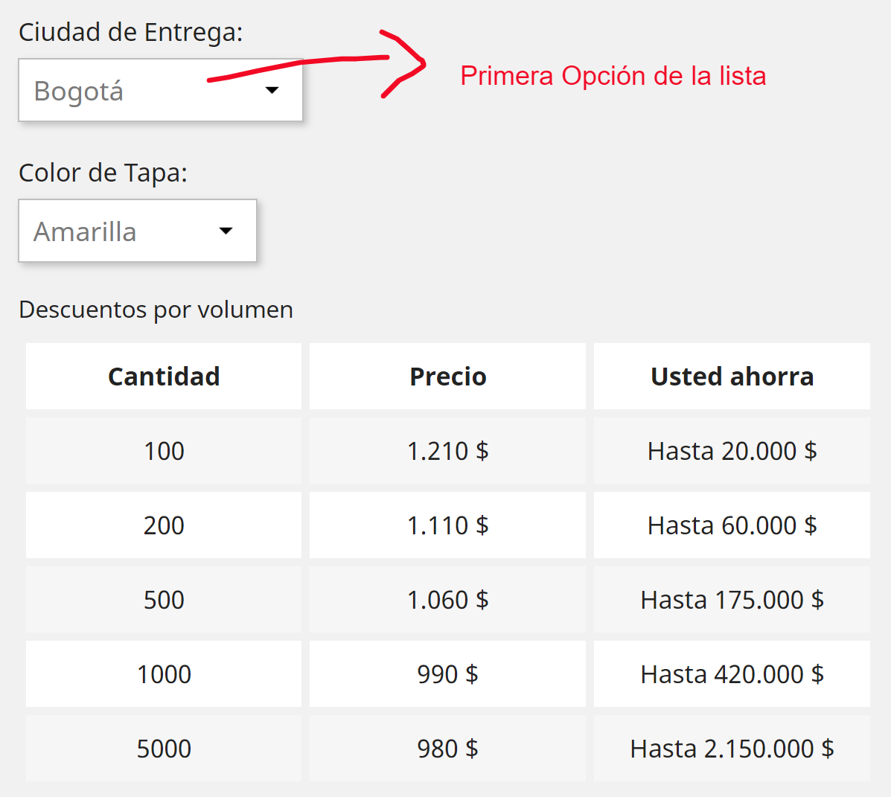Click the quantity 200 cell
The image size is (891, 797).
pos(164,525)
